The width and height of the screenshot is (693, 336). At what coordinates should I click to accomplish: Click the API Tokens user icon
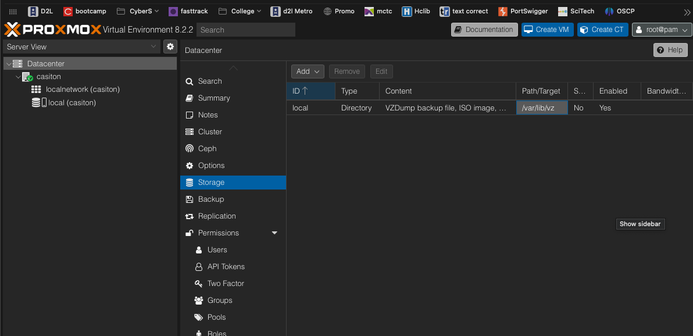point(198,267)
